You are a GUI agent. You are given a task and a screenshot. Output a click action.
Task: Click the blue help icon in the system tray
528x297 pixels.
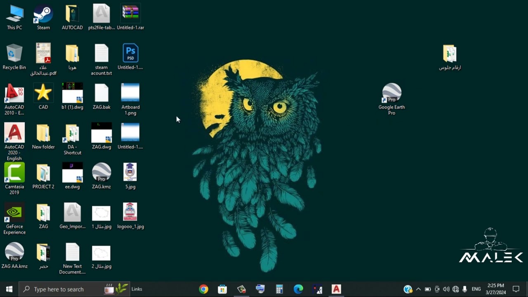408,289
